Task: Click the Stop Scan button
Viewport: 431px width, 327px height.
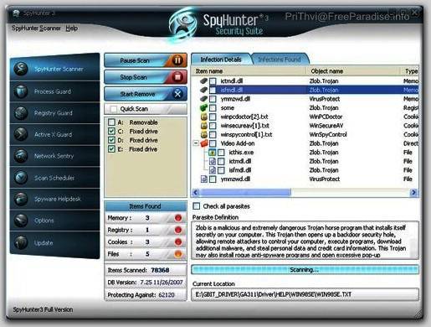Action: click(146, 77)
